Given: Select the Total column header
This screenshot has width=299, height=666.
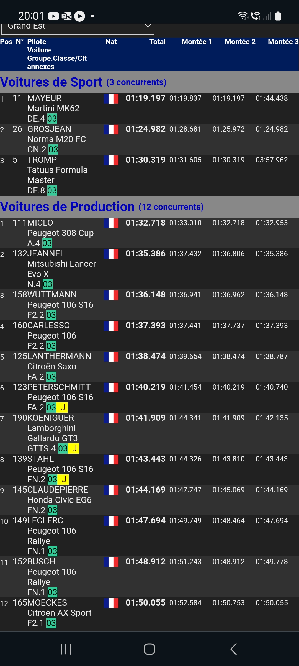Looking at the screenshot, I should (x=157, y=42).
